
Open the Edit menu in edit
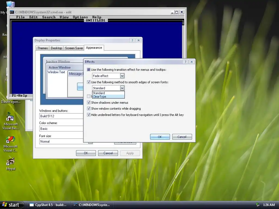(34, 17)
